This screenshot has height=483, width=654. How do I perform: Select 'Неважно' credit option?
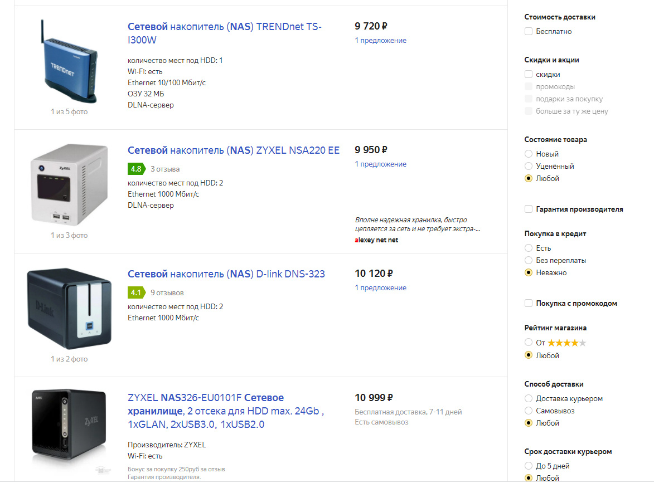tap(529, 272)
